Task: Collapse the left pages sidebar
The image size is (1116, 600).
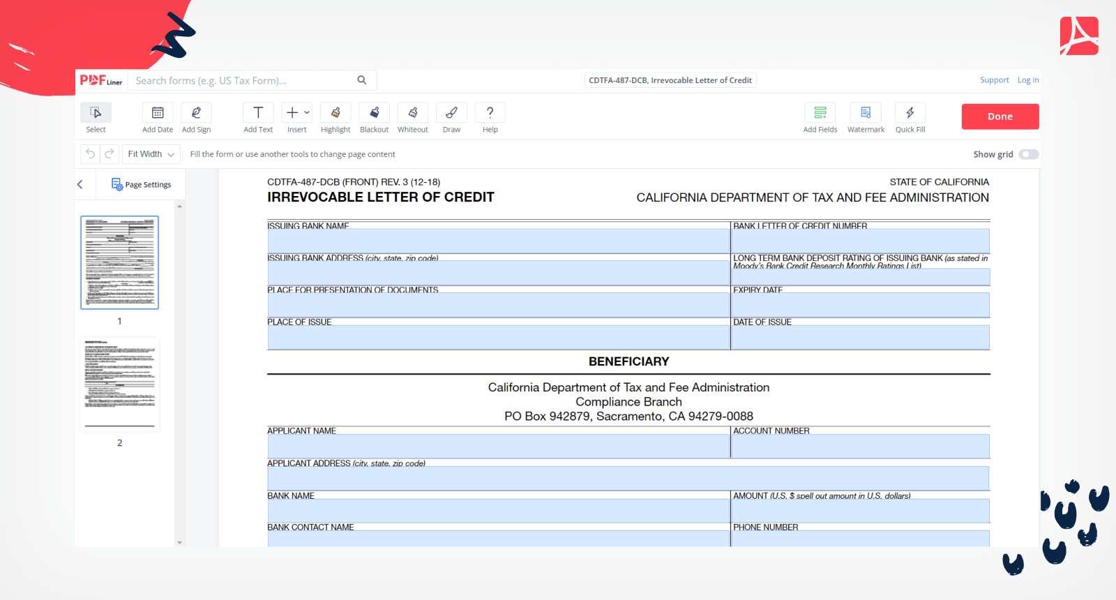Action: (x=80, y=185)
